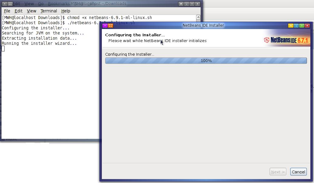The image size is (314, 183).
Task: Minimize the NetBeans IDE Installer window
Action: click(x=296, y=25)
